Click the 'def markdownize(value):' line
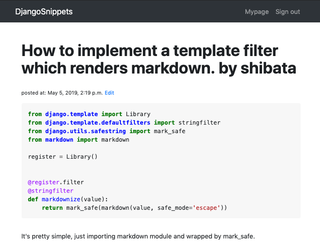320x247 pixels. 68,199
